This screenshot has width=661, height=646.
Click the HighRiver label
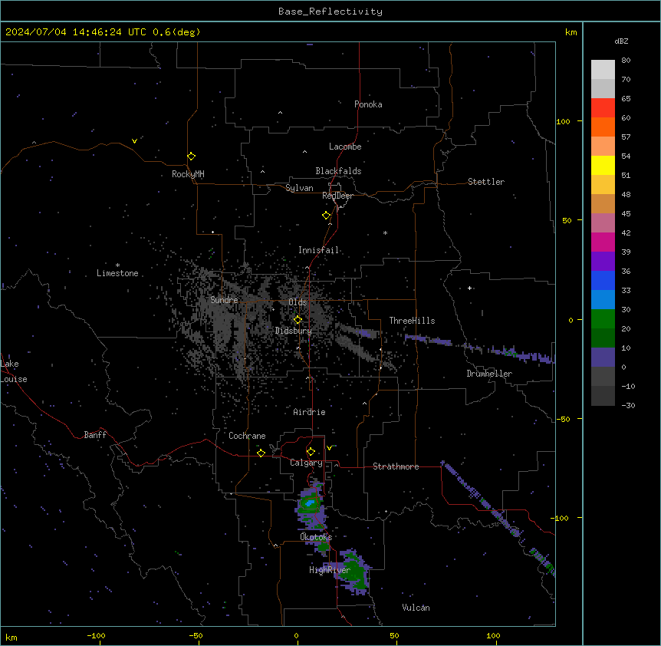click(330, 570)
